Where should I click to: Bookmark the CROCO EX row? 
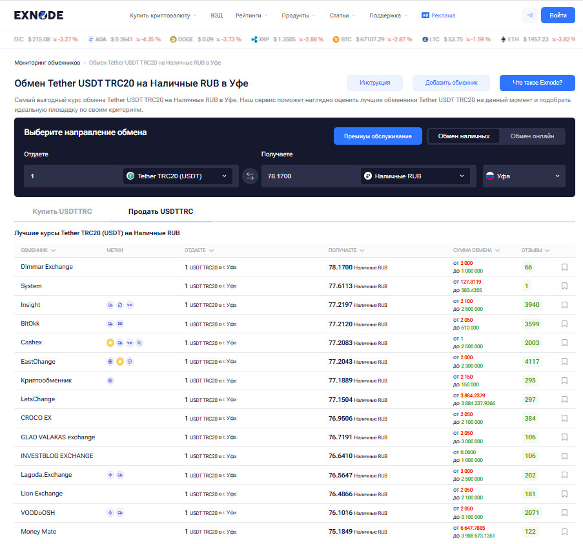click(564, 418)
